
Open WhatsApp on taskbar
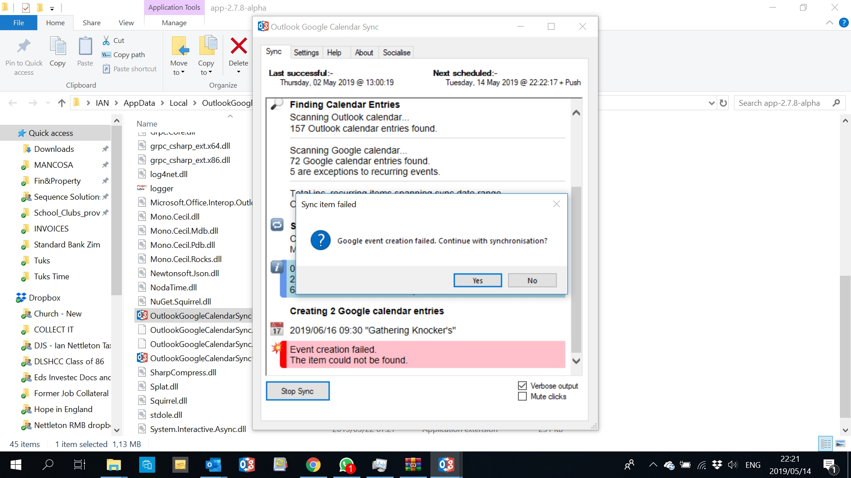click(x=346, y=465)
